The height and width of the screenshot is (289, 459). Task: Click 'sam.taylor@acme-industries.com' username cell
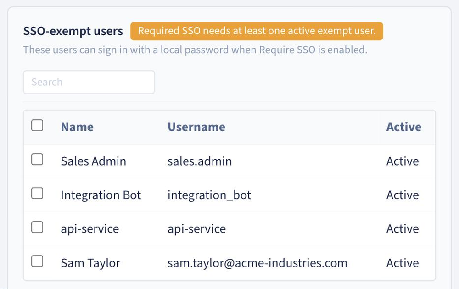coord(257,263)
